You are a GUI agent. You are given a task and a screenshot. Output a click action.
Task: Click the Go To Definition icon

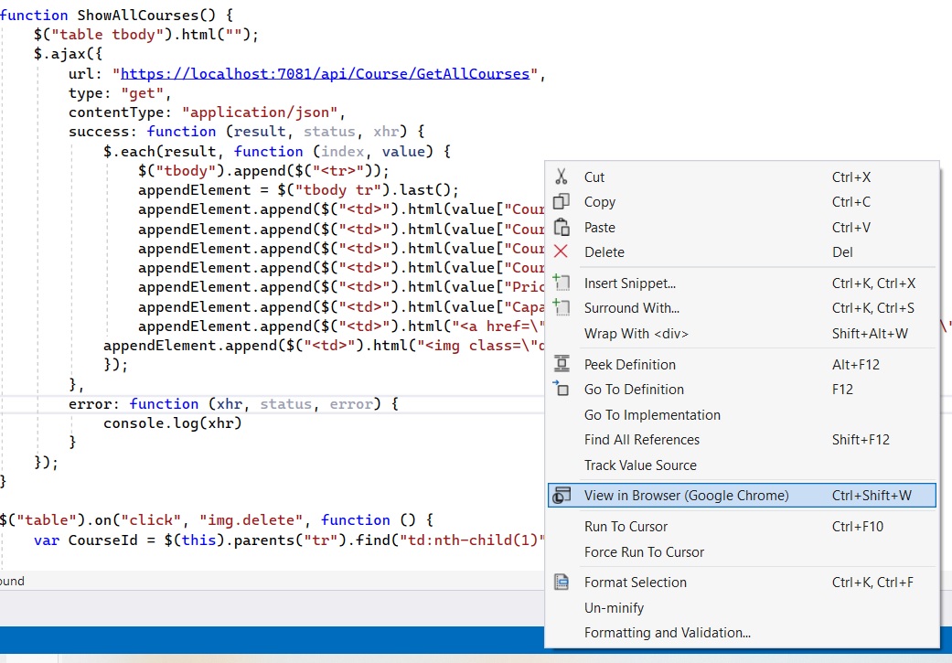click(561, 389)
